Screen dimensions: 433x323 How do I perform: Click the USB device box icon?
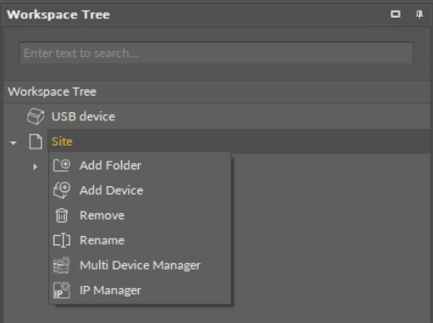pyautogui.click(x=36, y=117)
